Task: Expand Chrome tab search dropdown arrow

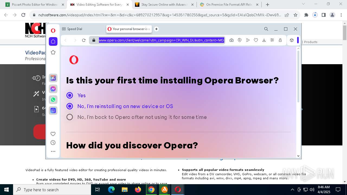Action: (303, 4)
